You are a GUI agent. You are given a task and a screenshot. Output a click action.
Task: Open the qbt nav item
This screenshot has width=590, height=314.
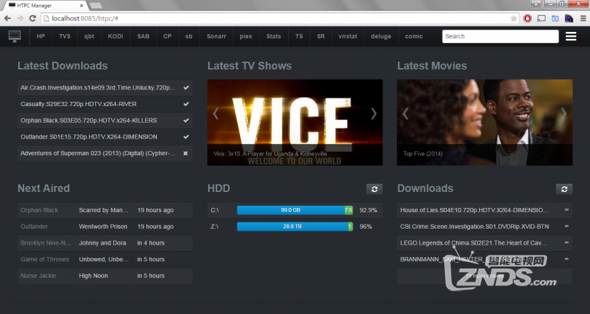(89, 37)
